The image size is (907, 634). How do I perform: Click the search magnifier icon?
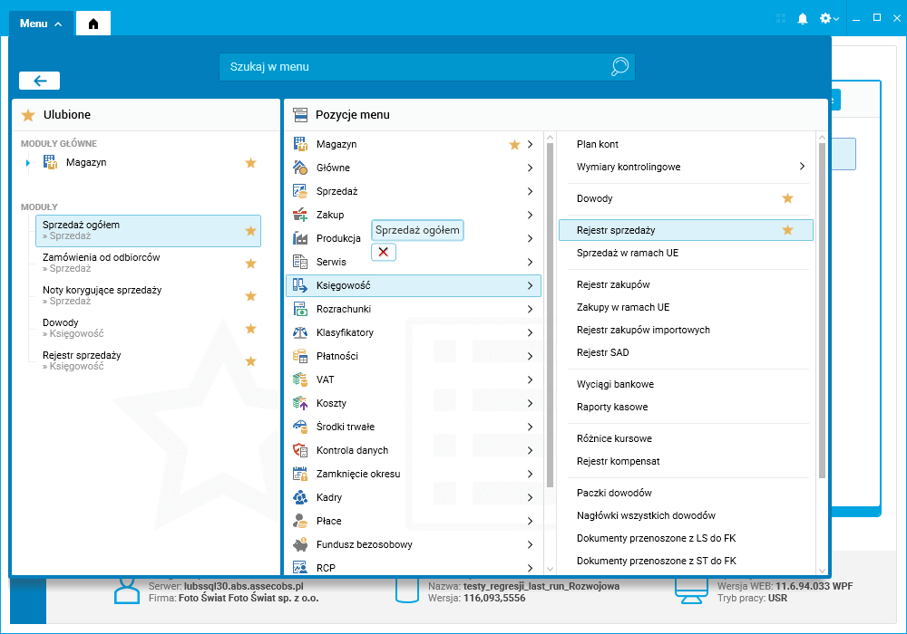pos(619,66)
